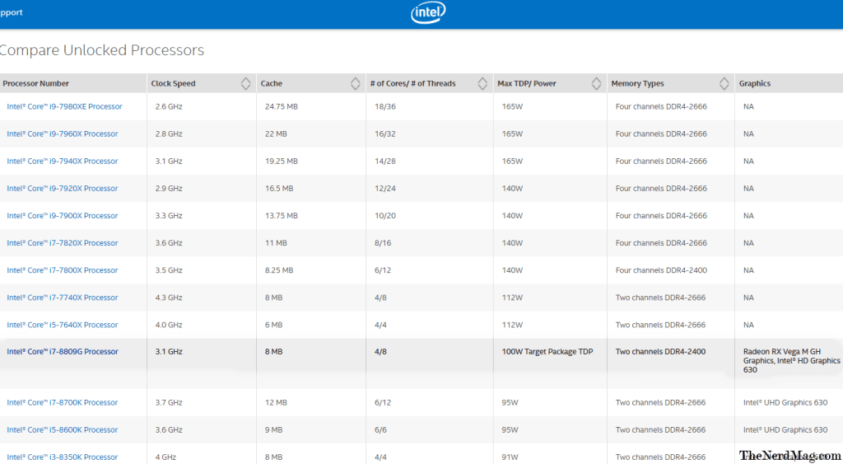843x464 pixels.
Task: Visit the Core i9-7900X Processor page
Action: click(63, 215)
